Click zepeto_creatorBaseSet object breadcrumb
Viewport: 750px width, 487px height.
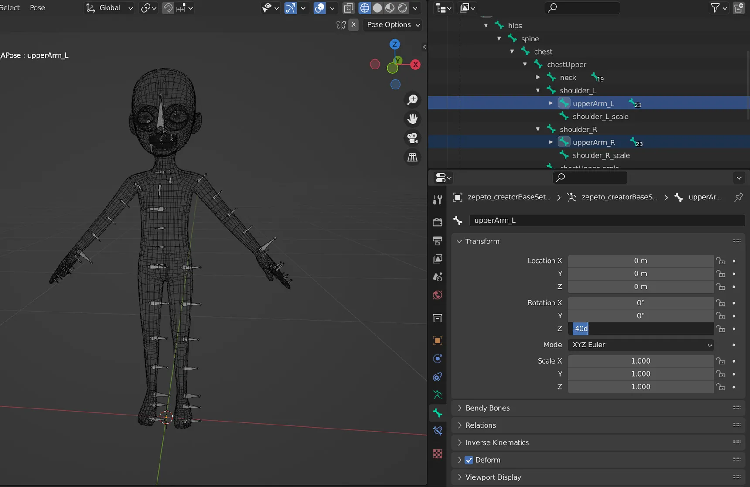(x=508, y=197)
